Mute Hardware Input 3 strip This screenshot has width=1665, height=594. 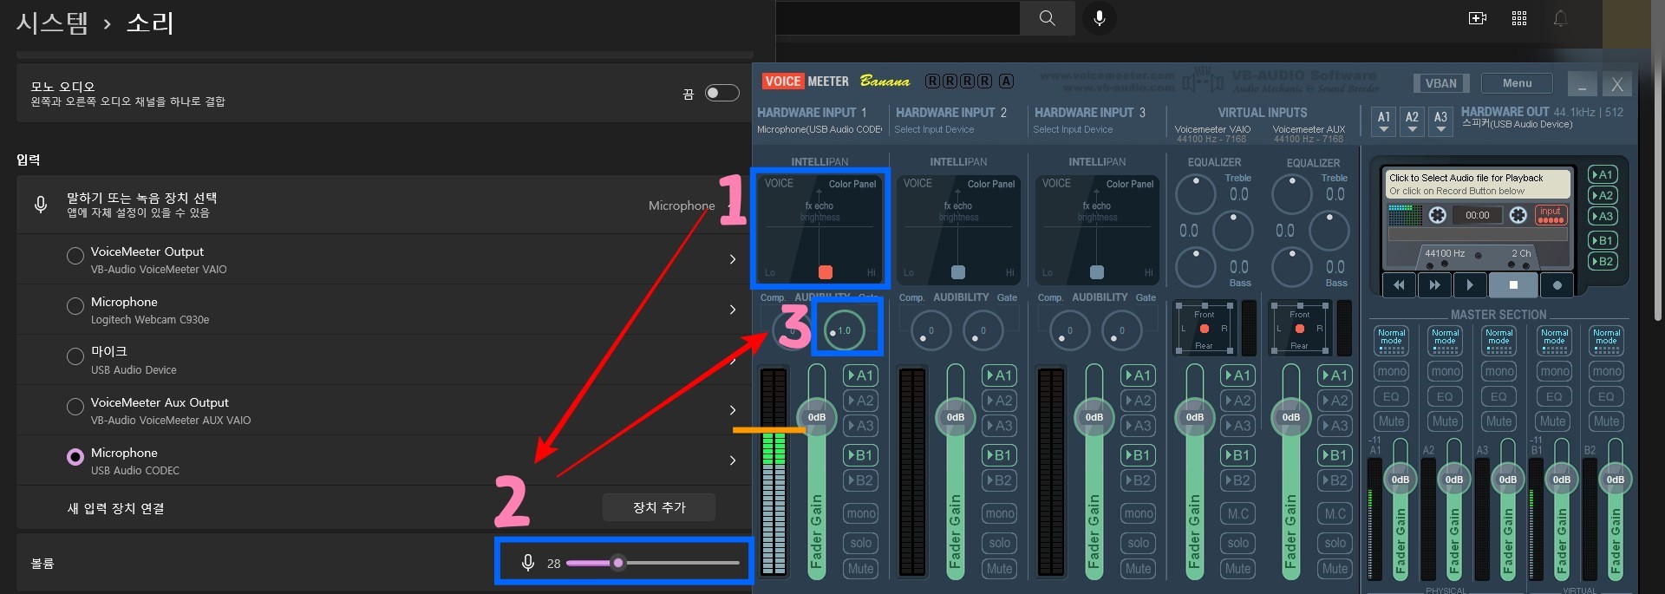click(1138, 569)
